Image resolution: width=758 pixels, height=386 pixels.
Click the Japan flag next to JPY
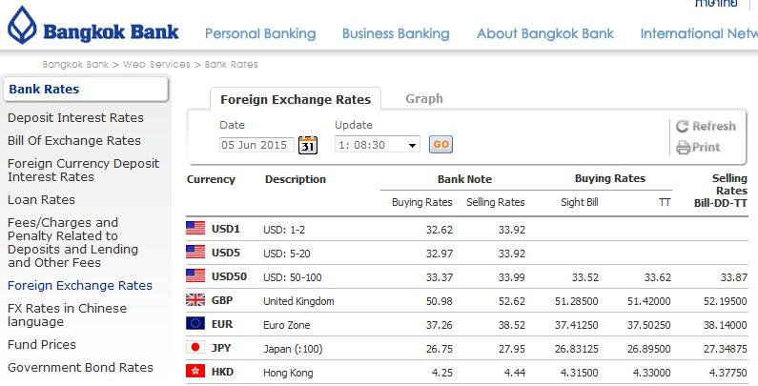pyautogui.click(x=195, y=347)
